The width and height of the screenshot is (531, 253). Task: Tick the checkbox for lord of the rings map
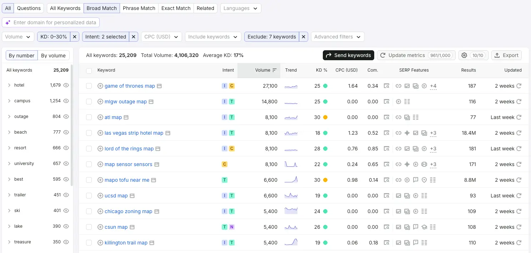(89, 149)
